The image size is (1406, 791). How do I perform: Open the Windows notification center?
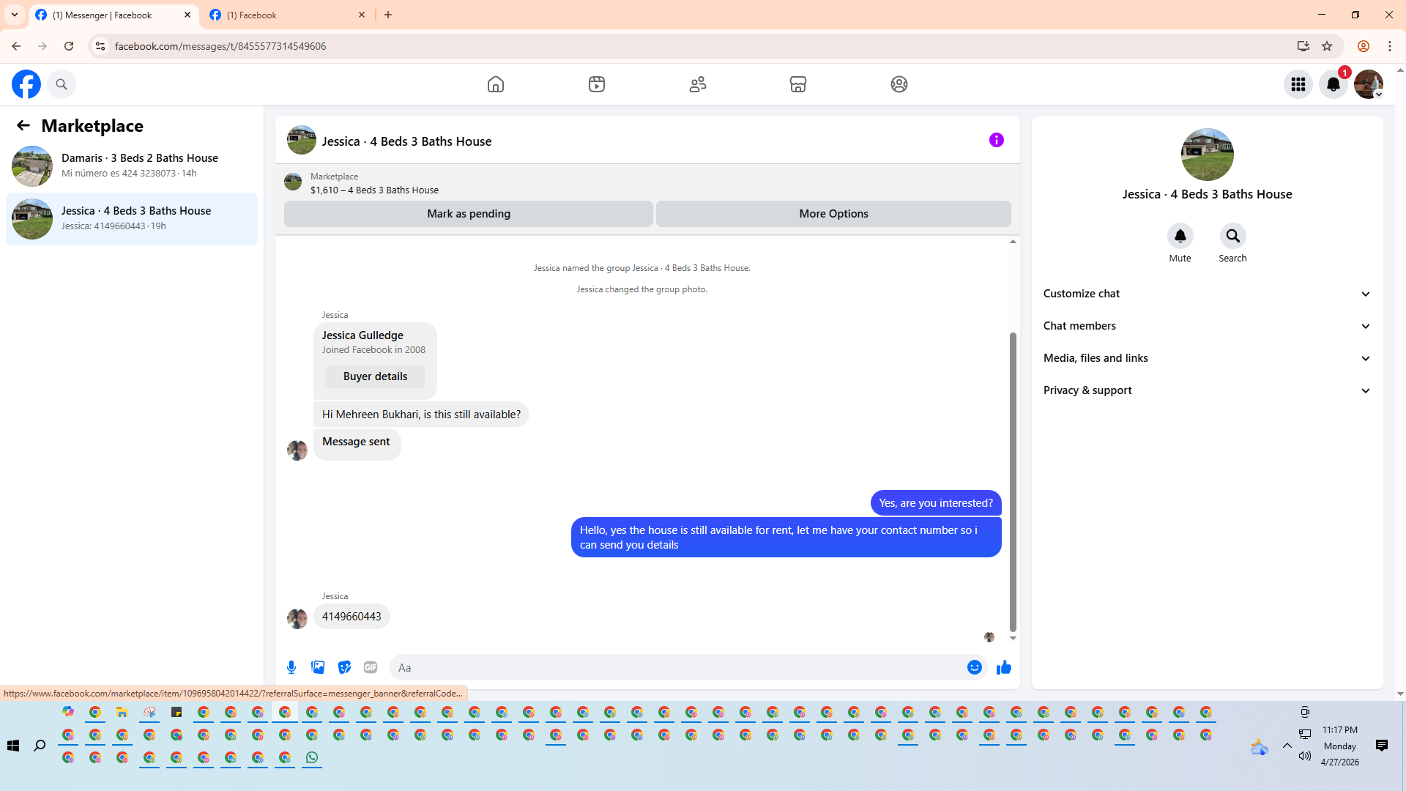tap(1382, 746)
